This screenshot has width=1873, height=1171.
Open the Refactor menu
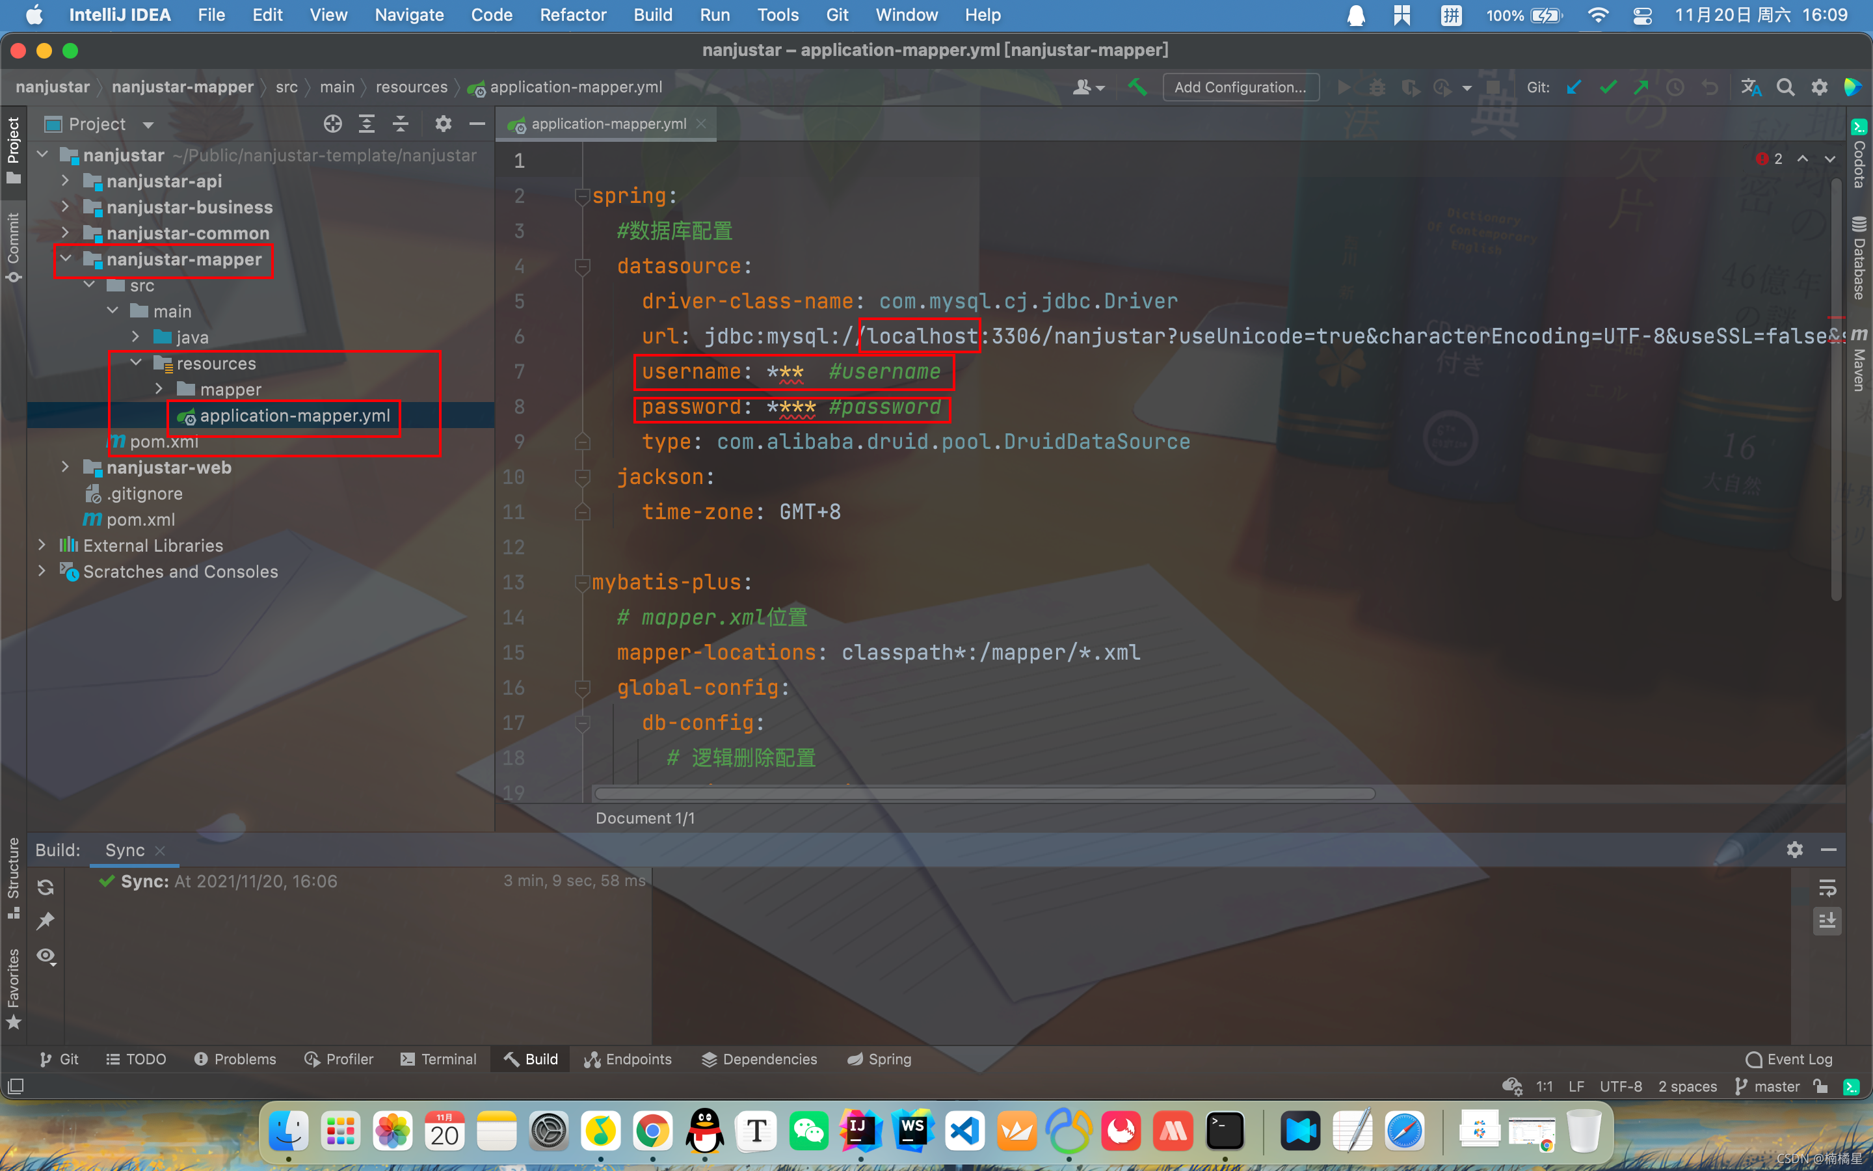[573, 15]
